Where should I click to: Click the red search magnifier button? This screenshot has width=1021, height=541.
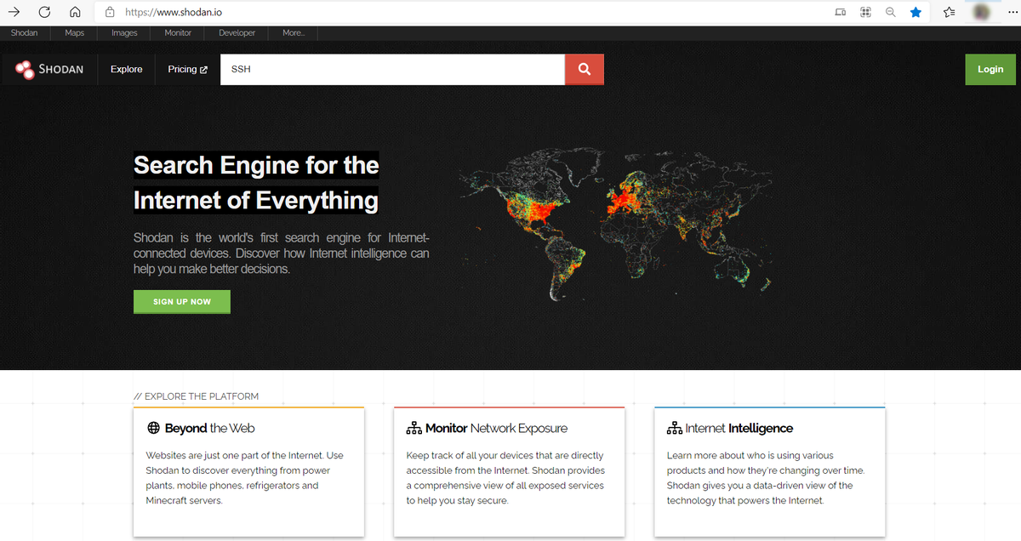click(x=584, y=69)
